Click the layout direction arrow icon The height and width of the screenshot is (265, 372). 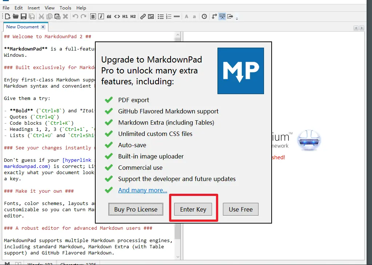pyautogui.click(x=214, y=16)
